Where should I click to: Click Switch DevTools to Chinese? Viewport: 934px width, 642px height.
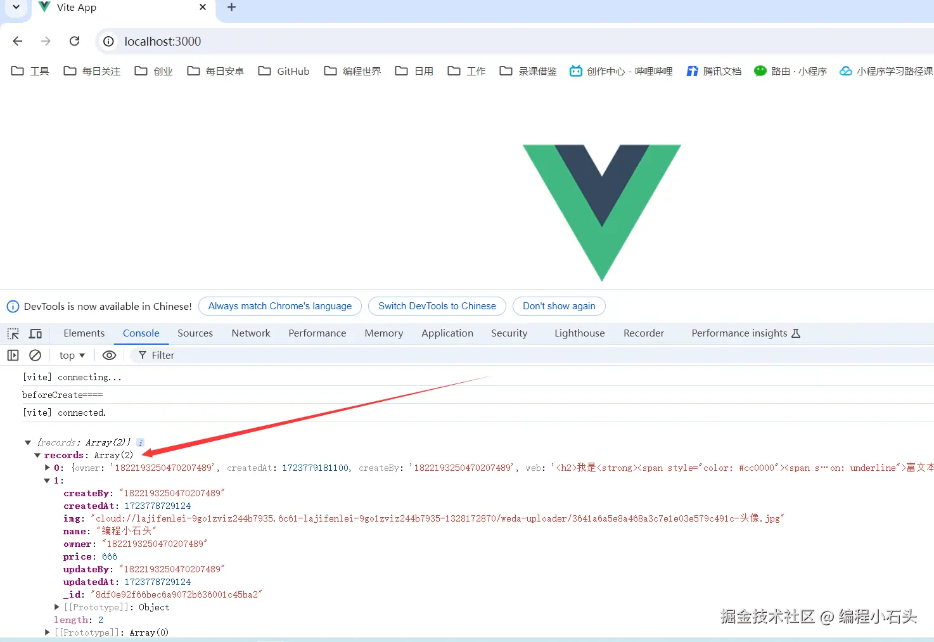pyautogui.click(x=437, y=306)
